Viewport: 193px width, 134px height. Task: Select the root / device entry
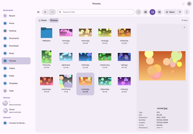click(x=16, y=103)
